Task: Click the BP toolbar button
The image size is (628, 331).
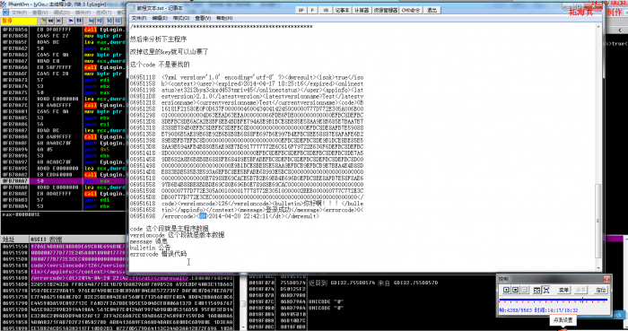Action: point(301,10)
